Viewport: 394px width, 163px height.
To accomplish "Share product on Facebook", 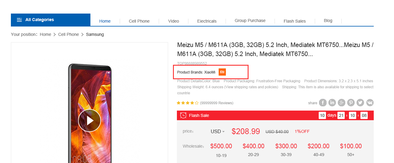I will (x=323, y=103).
